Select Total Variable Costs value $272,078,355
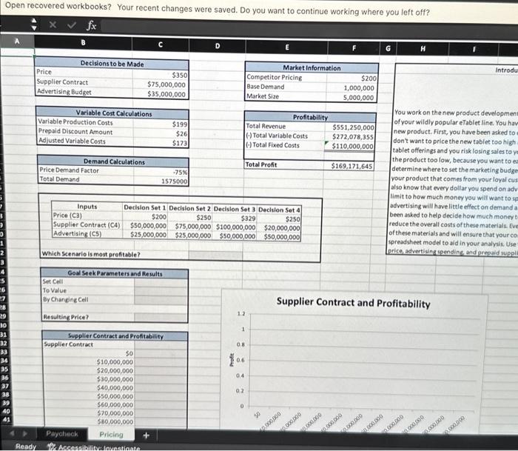The image size is (518, 451). (x=350, y=136)
